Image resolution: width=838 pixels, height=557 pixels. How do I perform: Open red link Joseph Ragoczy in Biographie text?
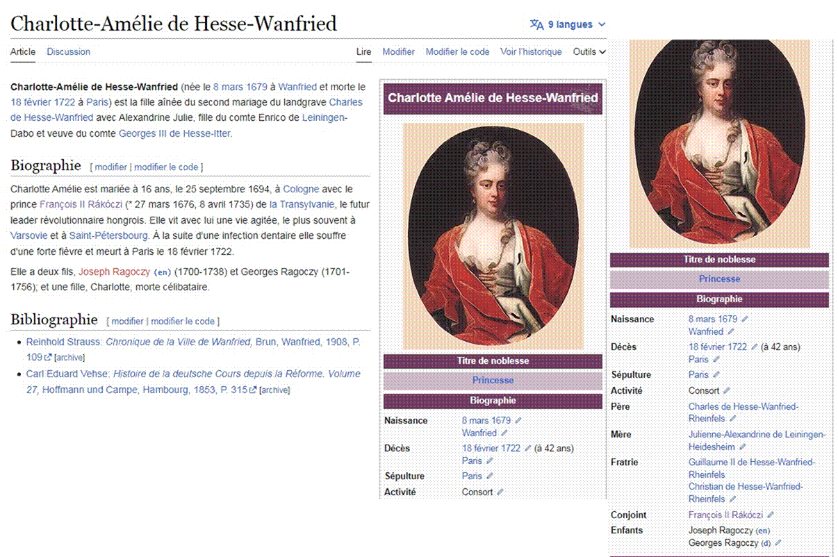pyautogui.click(x=114, y=272)
